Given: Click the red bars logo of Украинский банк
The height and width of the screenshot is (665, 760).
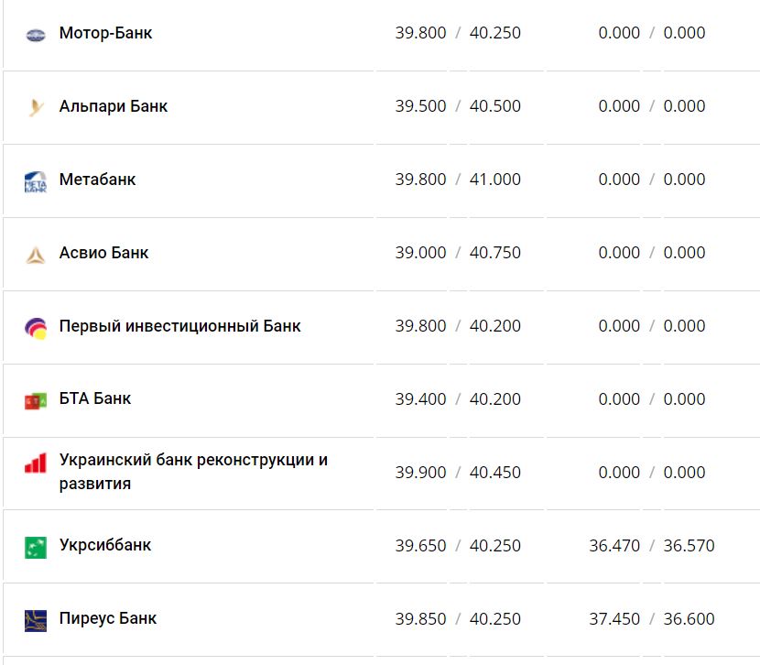Looking at the screenshot, I should (x=35, y=463).
